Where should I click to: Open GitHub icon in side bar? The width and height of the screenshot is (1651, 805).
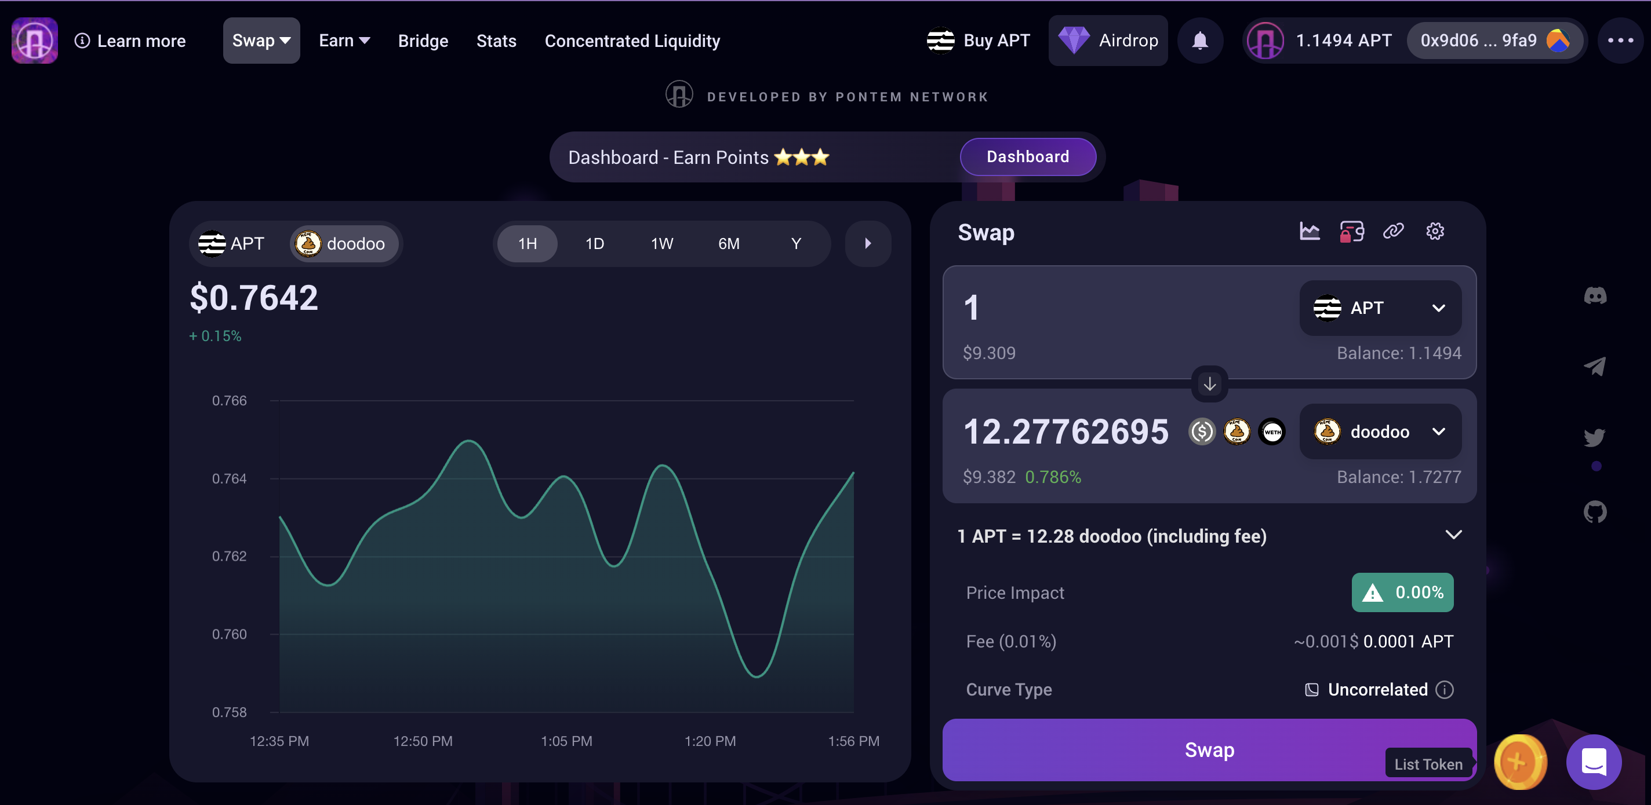click(1595, 512)
